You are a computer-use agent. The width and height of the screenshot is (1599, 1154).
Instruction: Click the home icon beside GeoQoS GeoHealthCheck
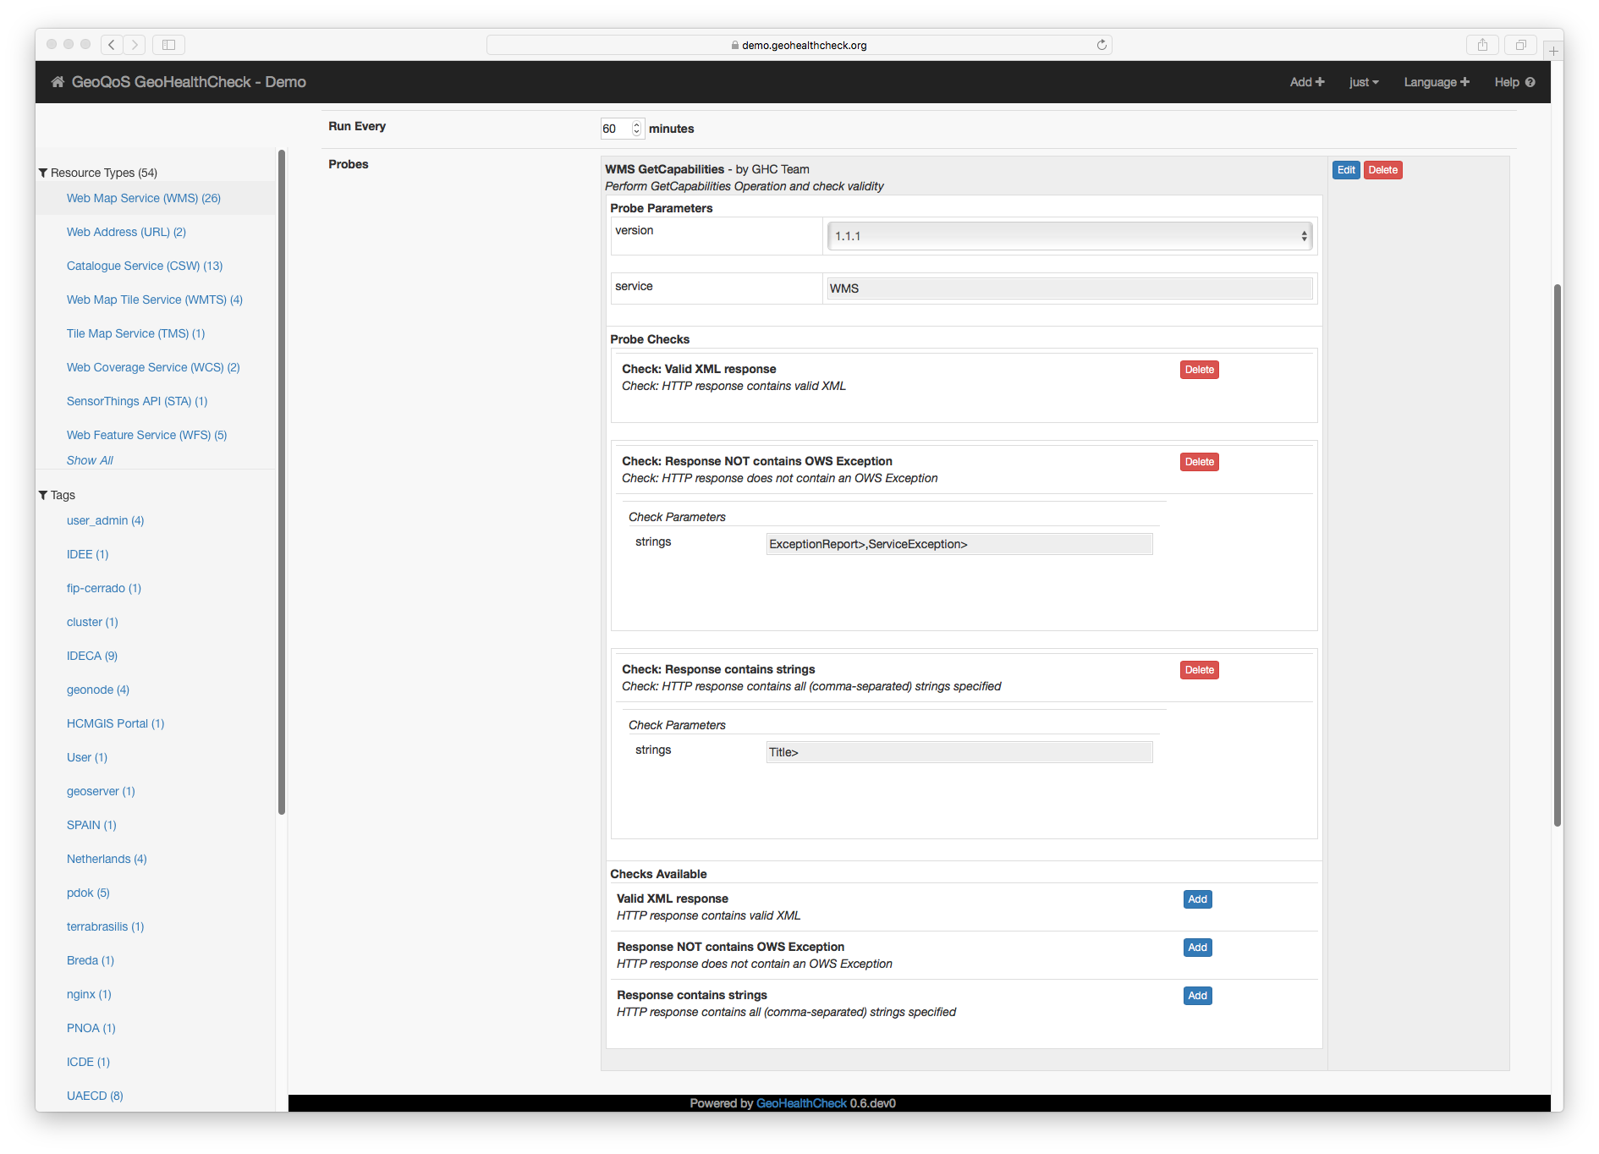click(58, 82)
